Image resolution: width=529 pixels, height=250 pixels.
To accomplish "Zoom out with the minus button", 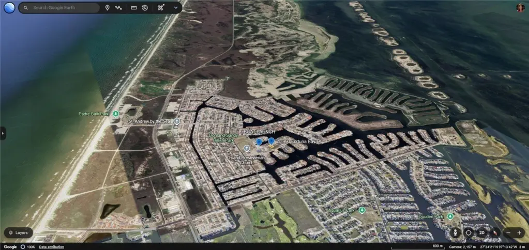I will (x=509, y=233).
